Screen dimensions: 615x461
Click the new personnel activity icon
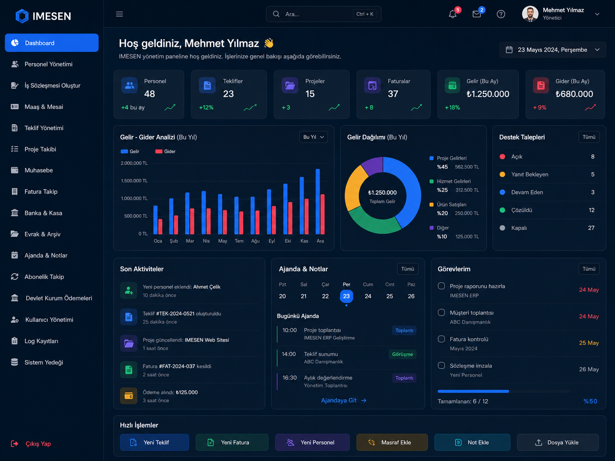click(x=129, y=291)
